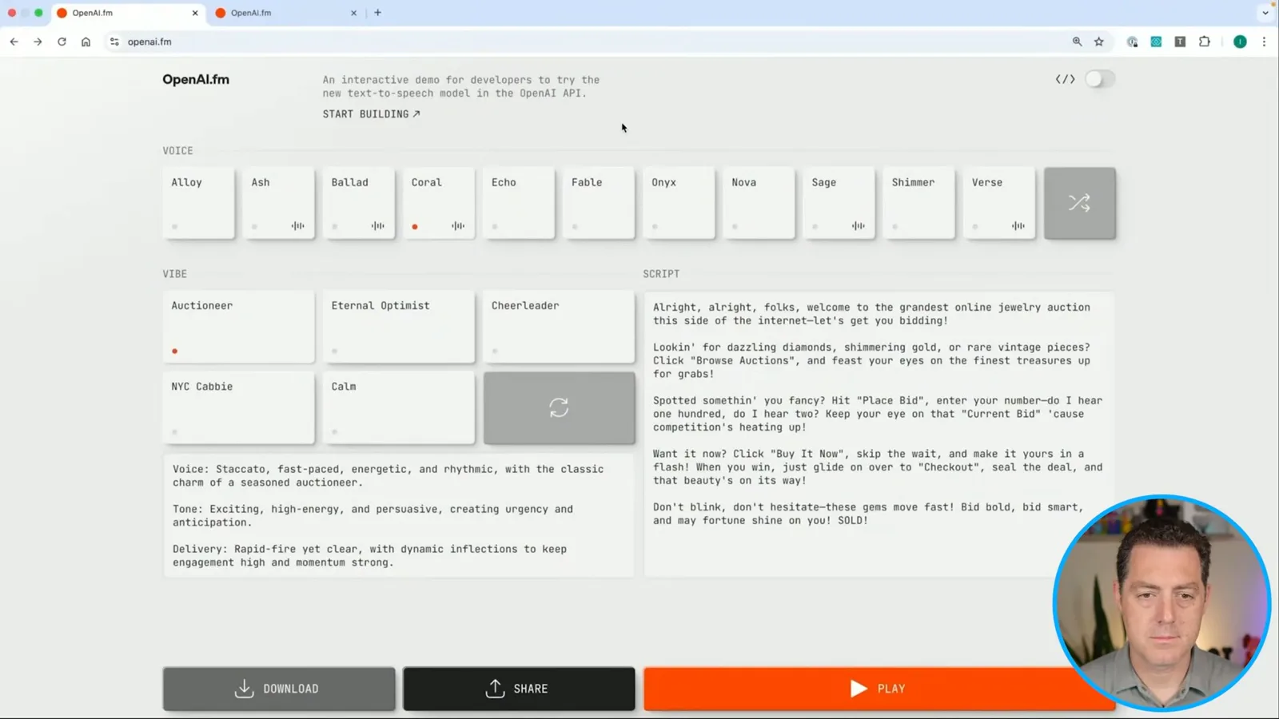Reload the current page
Viewport: 1279px width, 719px height.
tap(62, 42)
